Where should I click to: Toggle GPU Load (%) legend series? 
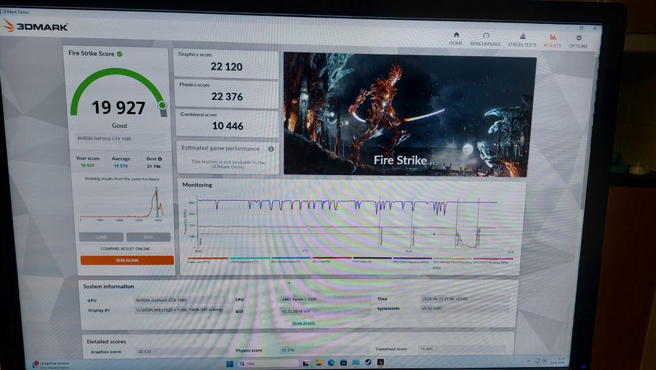point(332,260)
